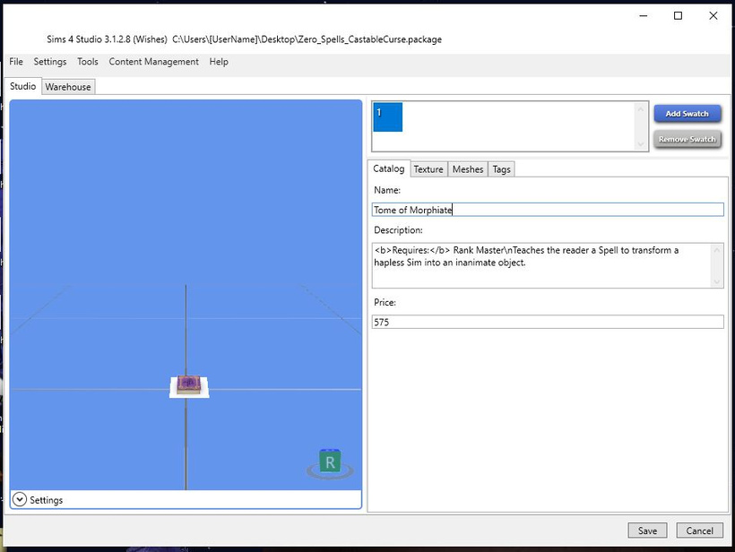Expand the Settings chevron below the viewport

(x=20, y=499)
